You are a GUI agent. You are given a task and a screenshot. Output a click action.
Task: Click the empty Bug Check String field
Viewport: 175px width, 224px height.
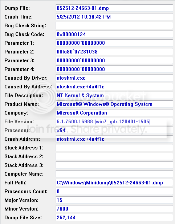[x=114, y=25]
